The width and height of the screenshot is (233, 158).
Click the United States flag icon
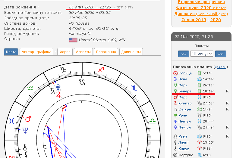[x=73, y=40]
